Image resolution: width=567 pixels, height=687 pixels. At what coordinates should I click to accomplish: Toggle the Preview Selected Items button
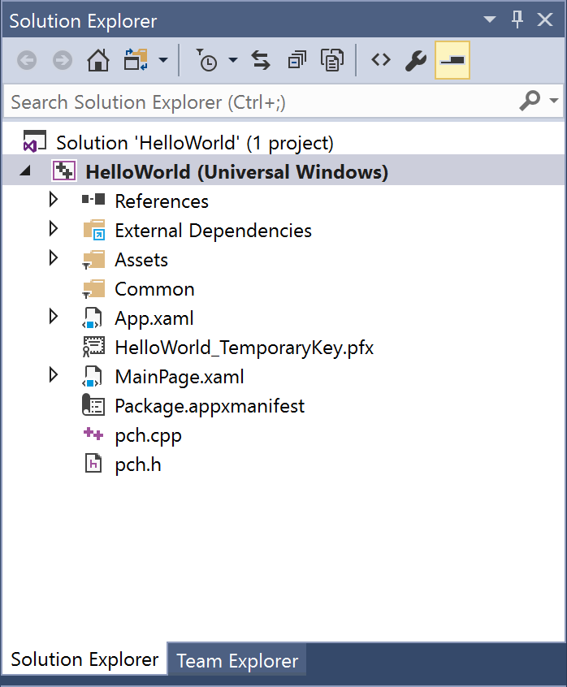(452, 60)
